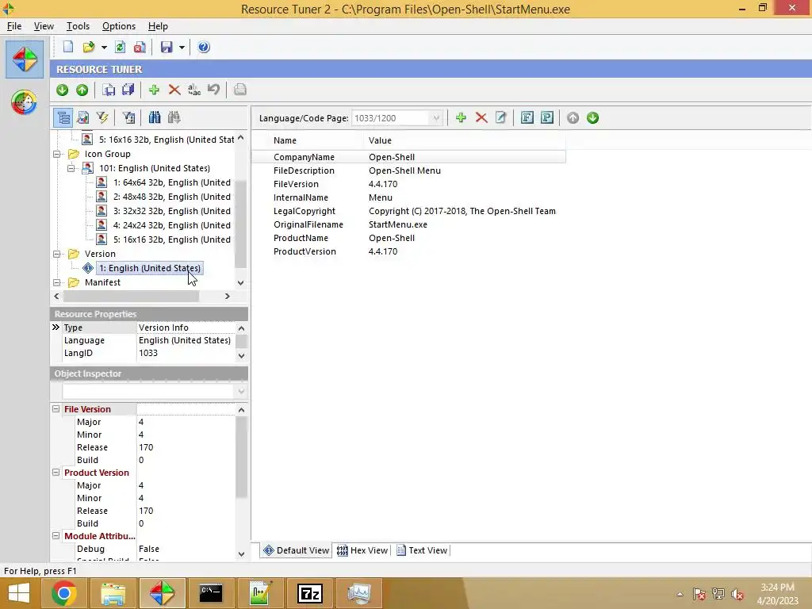
Task: Click the grayed Find Next binoculars icon
Action: click(x=174, y=118)
